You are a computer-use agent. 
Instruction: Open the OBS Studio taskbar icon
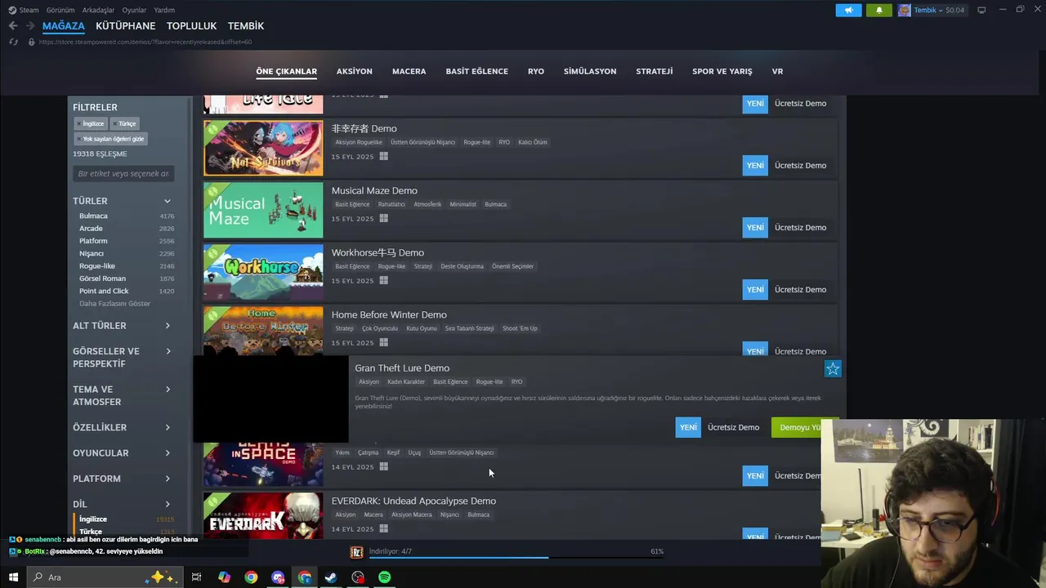pyautogui.click(x=358, y=577)
